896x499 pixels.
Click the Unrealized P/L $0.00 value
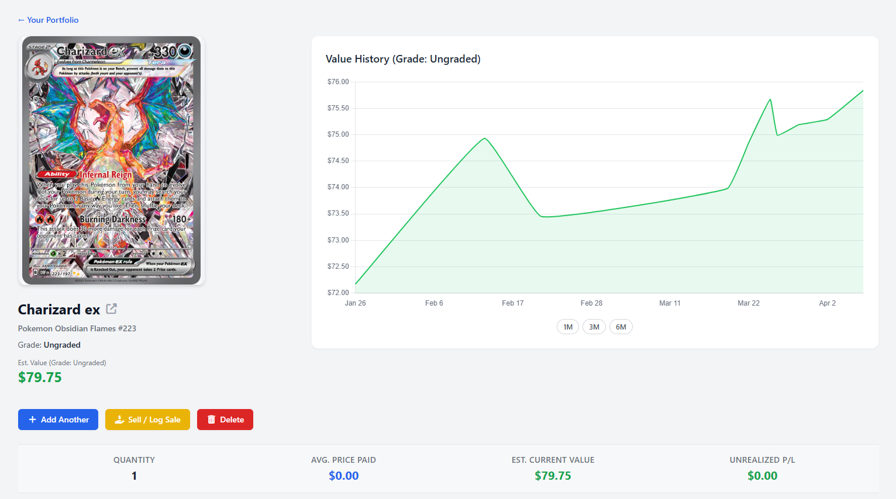[x=762, y=476]
